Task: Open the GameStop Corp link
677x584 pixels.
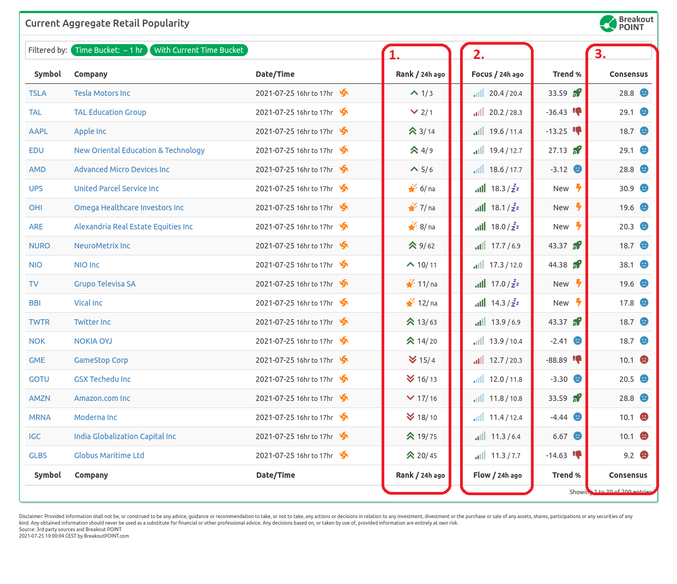Action: tap(101, 360)
